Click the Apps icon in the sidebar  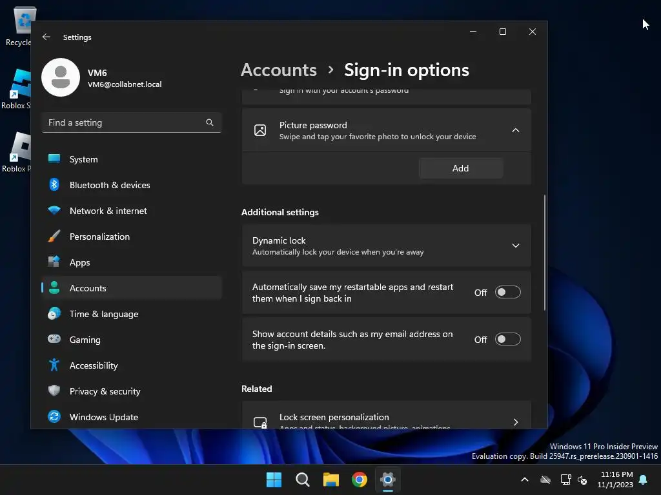tap(54, 262)
